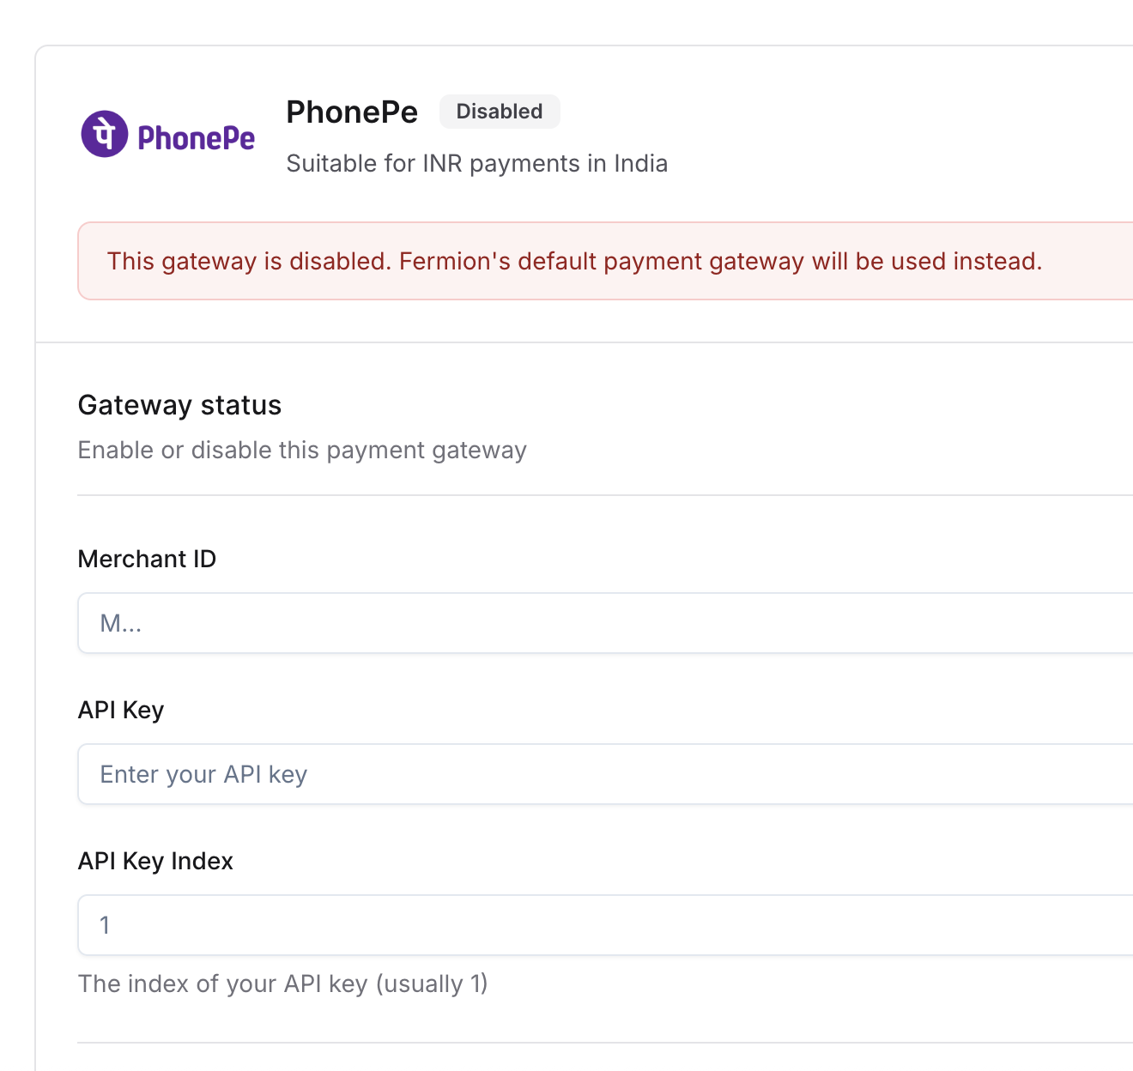The image size is (1133, 1071).
Task: Click the Disabled status badge
Action: click(x=499, y=112)
